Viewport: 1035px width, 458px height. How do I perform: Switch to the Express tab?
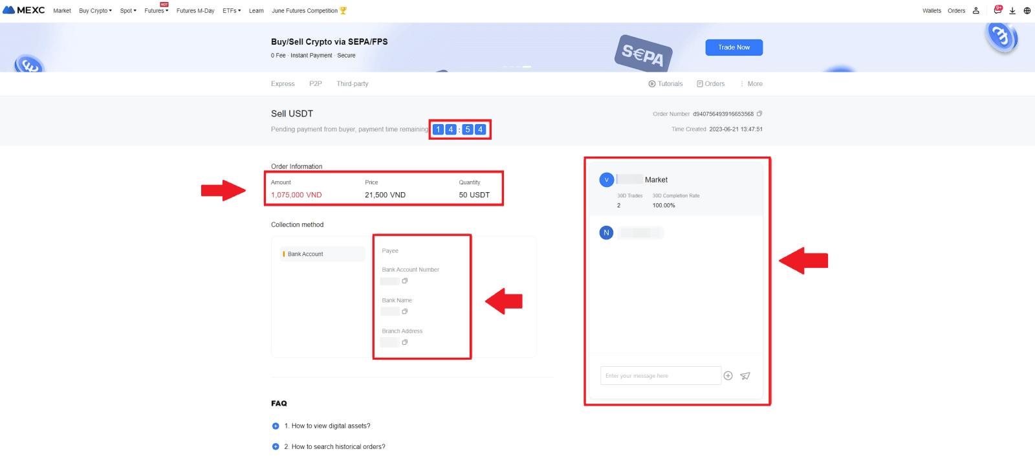point(283,84)
